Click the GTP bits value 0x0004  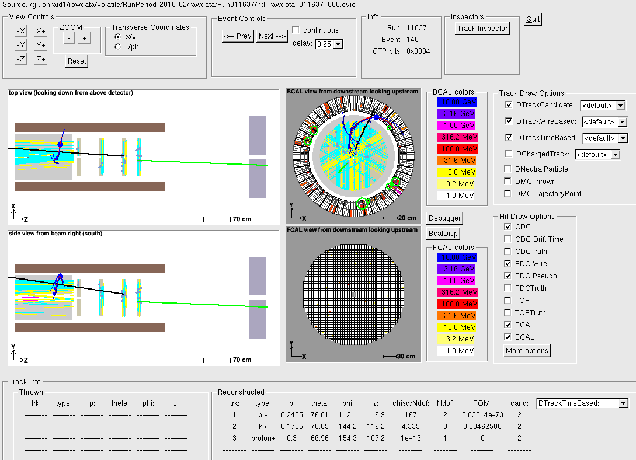tap(418, 51)
